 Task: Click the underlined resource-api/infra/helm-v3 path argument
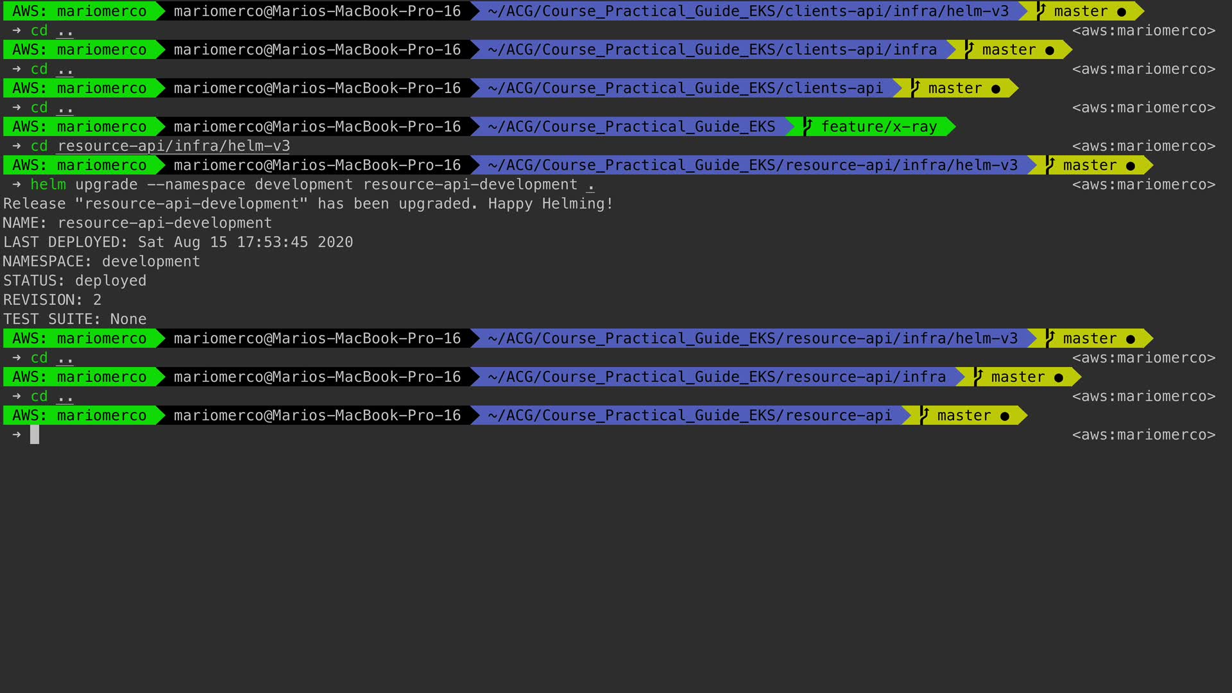click(x=173, y=146)
